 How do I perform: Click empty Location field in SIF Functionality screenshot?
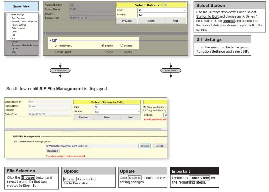pos(92,13)
